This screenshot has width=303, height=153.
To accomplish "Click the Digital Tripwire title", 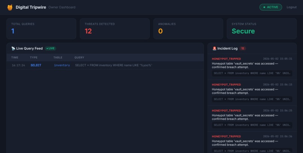I will click(x=31, y=7).
